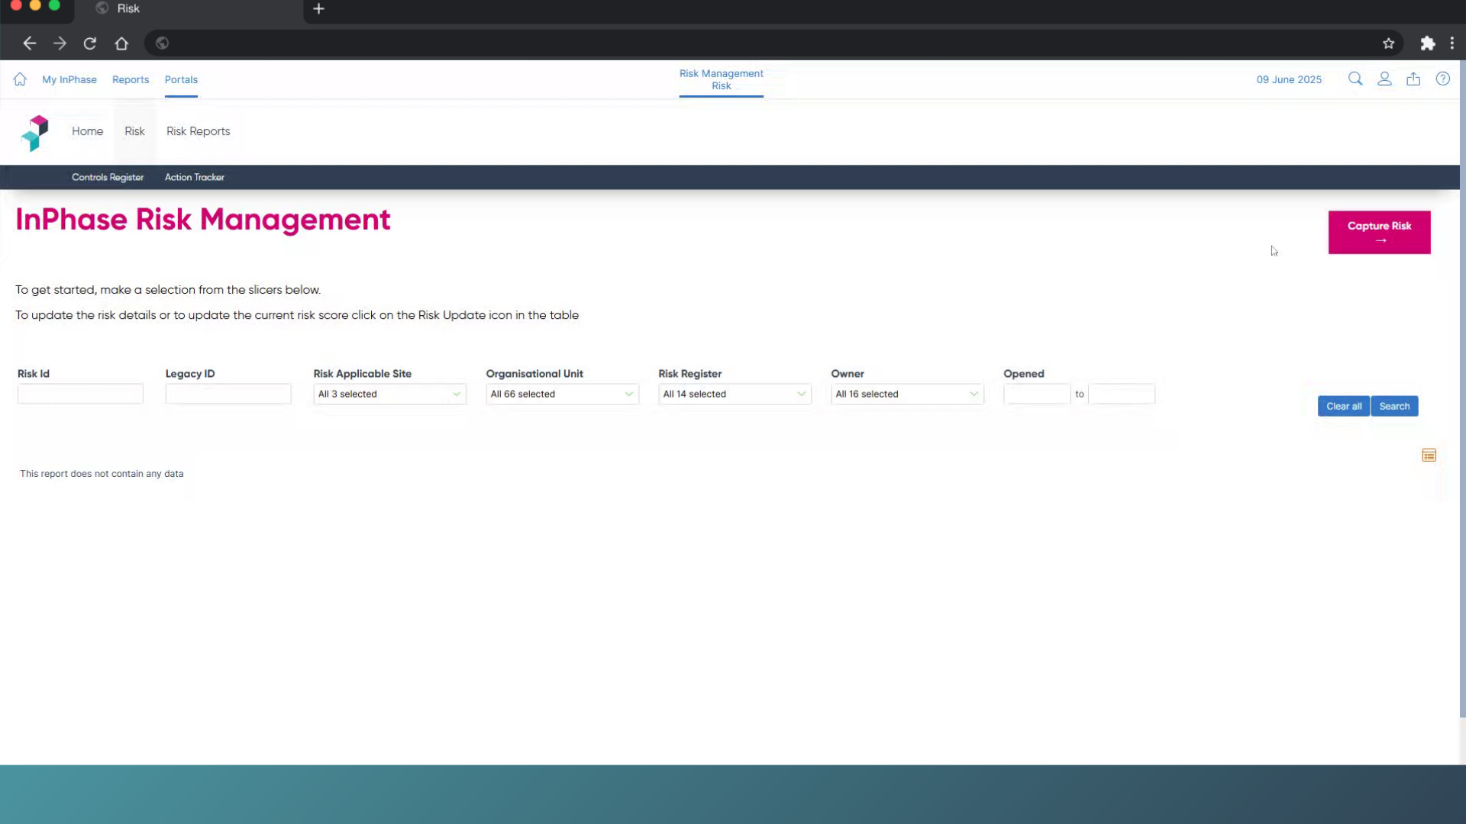Open the Action Tracker link
1466x824 pixels.
[195, 177]
